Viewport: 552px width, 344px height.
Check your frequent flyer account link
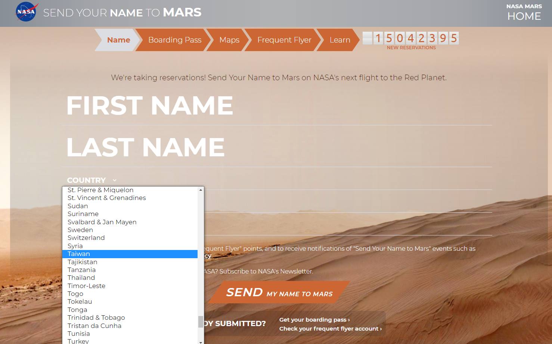tap(331, 329)
